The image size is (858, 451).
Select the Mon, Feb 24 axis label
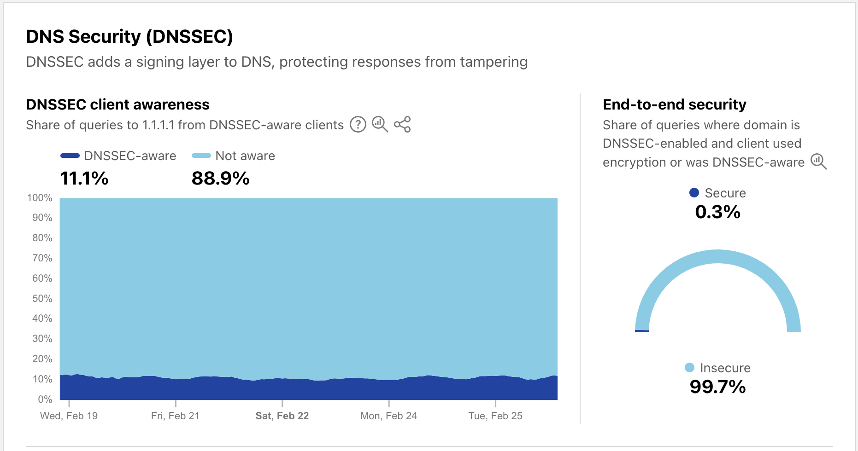(388, 416)
